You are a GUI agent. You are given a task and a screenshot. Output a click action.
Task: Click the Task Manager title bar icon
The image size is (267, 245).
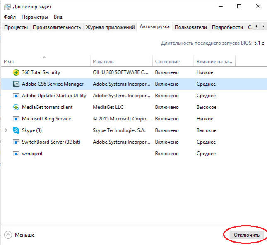[7, 7]
